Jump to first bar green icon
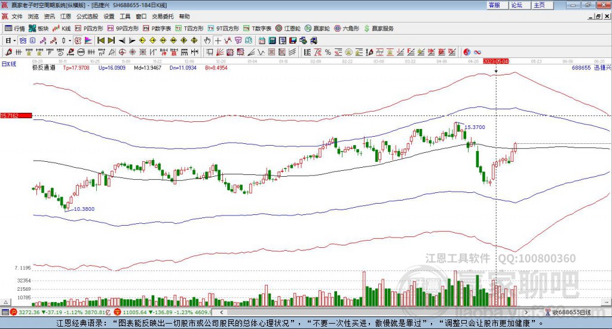This screenshot has width=612, height=329. pyautogui.click(x=100, y=41)
